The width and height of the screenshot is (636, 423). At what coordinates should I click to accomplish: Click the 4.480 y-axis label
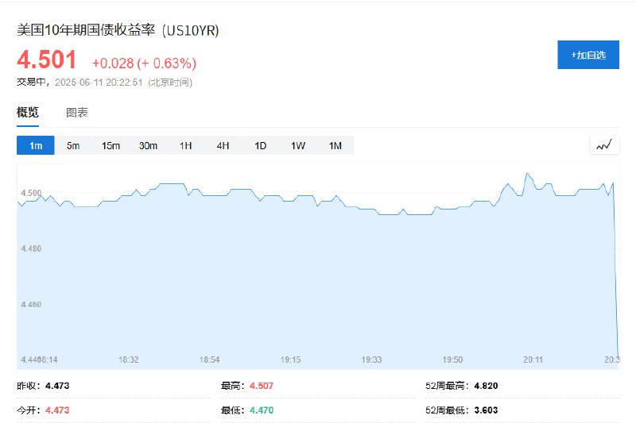[31, 248]
